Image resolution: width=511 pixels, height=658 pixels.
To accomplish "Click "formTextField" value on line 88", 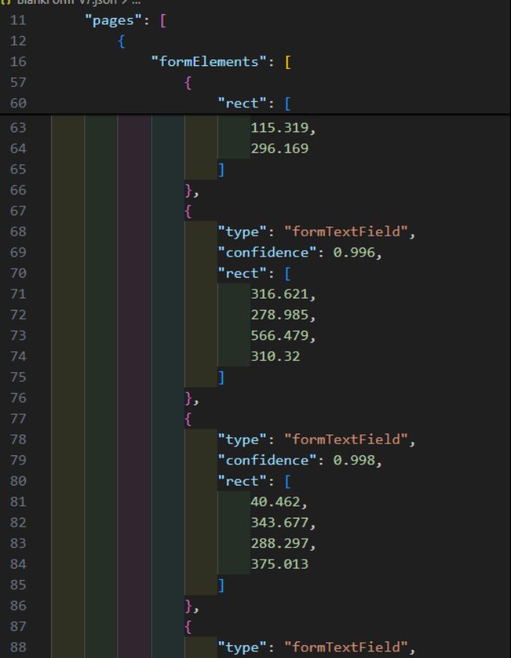I will point(346,647).
